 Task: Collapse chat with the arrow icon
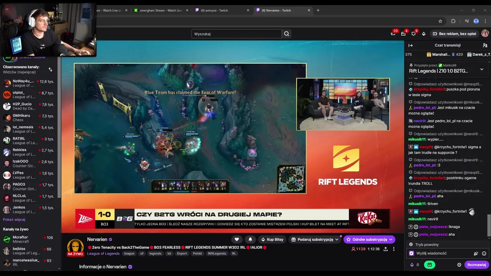coord(410,45)
